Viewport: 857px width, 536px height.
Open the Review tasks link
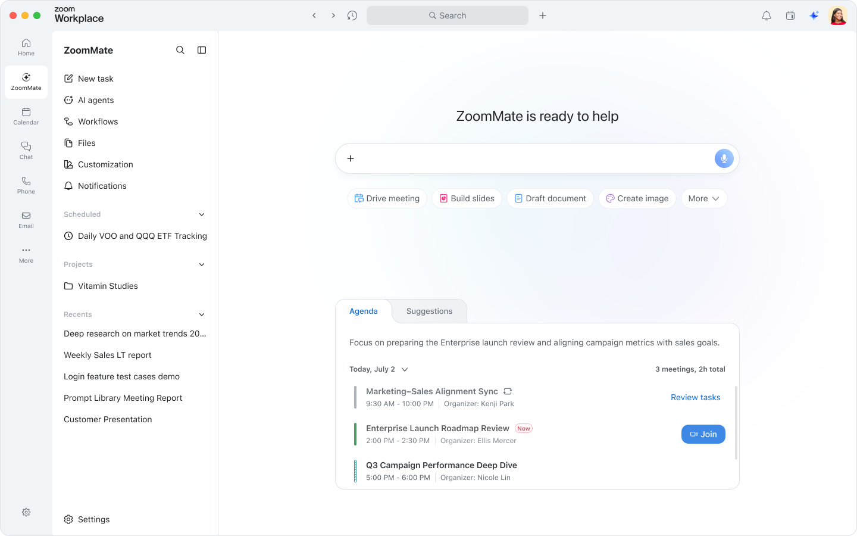[x=696, y=397]
